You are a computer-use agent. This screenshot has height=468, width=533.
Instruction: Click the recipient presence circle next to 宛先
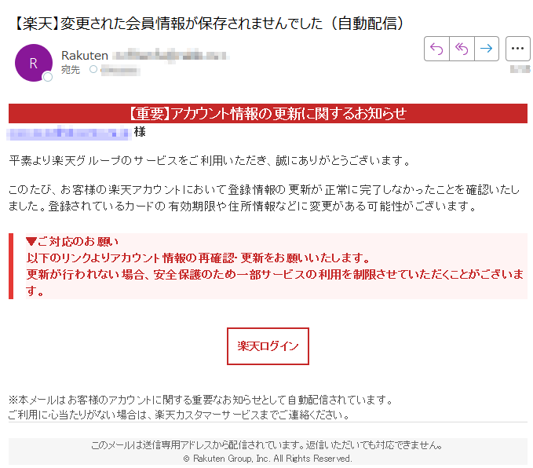[x=93, y=69]
